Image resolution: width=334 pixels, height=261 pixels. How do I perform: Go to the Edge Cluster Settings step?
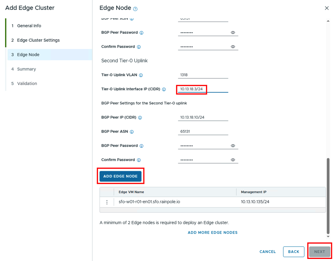point(37,40)
